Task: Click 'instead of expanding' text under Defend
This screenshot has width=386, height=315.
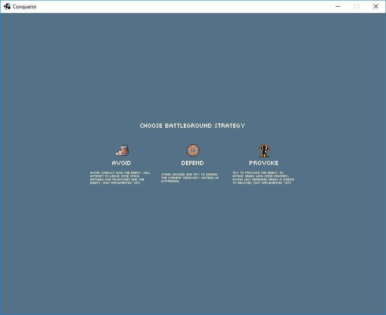Action: point(190,179)
